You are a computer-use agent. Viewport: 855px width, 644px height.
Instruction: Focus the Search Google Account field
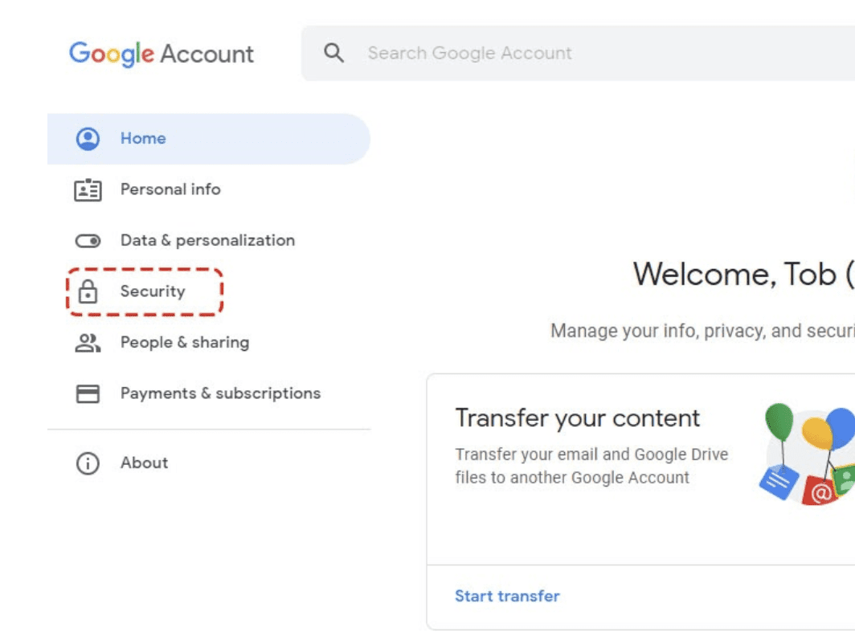point(562,54)
